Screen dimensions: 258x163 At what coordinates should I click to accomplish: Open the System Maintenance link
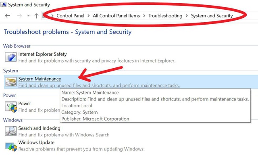[x=40, y=79]
